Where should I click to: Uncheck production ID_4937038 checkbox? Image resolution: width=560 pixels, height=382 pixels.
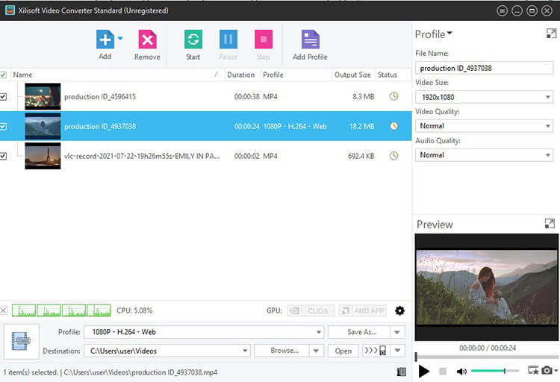click(x=3, y=126)
